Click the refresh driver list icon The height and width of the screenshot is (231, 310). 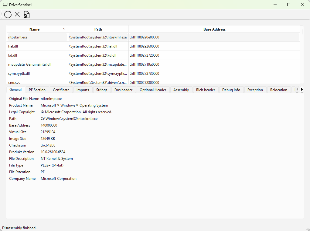click(x=8, y=14)
